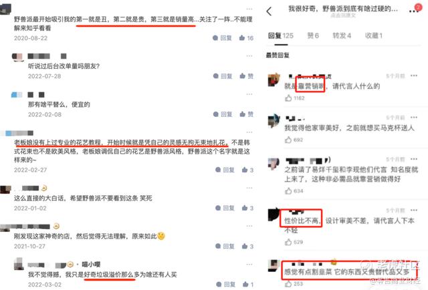The width and height of the screenshot is (428, 290).
Task: Like the comment dated 2022-03-02
Action: click(x=247, y=285)
